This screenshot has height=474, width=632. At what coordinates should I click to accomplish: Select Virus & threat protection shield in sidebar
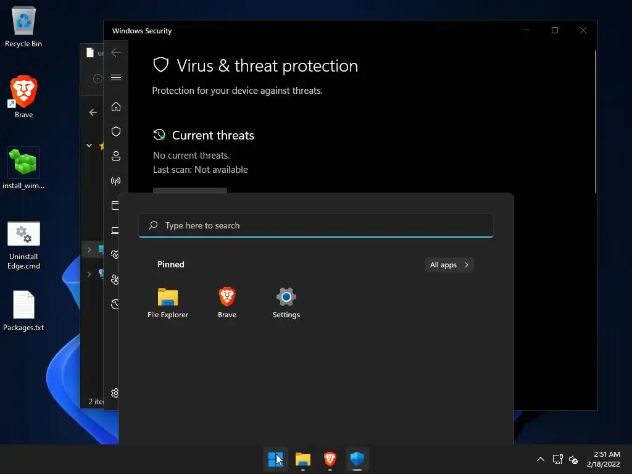[116, 131]
